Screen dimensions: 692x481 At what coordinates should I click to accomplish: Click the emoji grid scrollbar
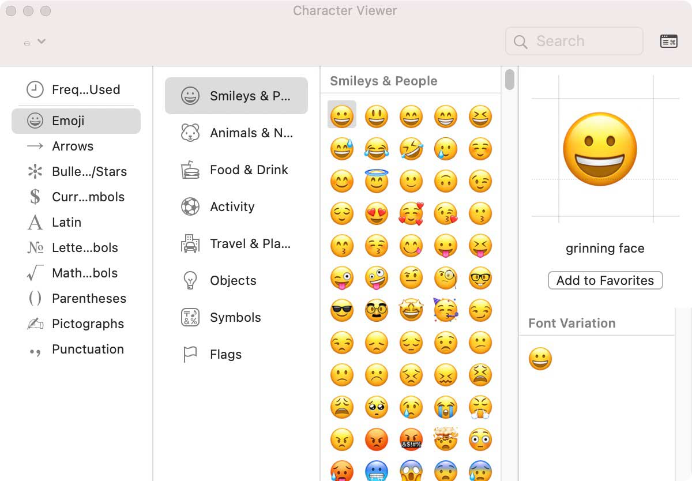[x=510, y=80]
